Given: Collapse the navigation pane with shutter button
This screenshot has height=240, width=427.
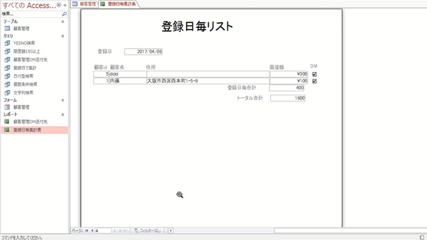Looking at the screenshot, I should tap(65, 5).
